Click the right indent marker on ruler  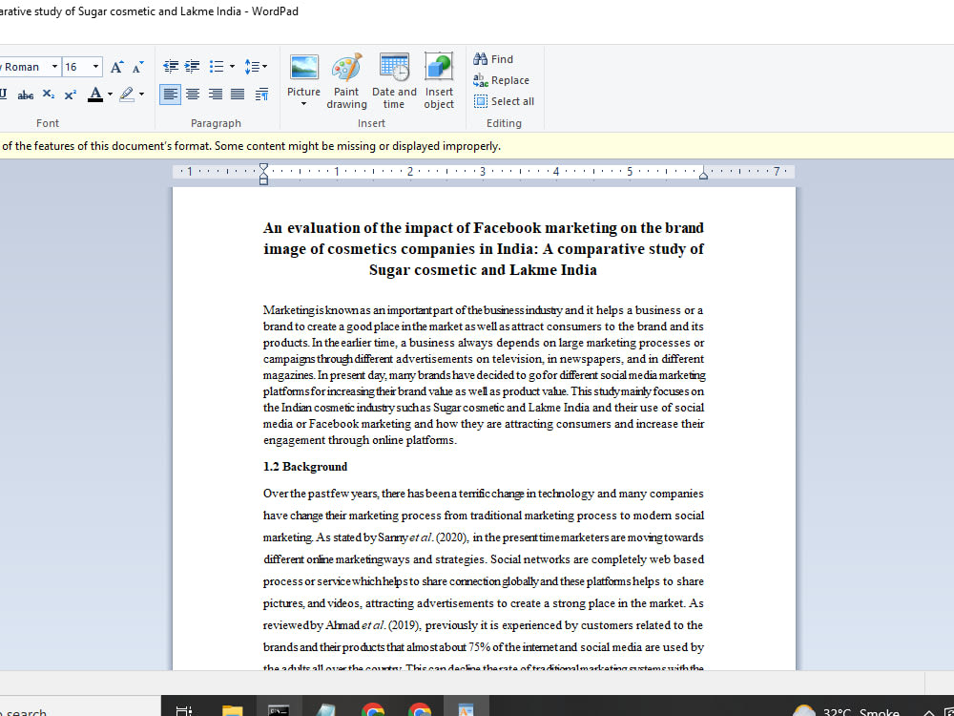pos(703,175)
